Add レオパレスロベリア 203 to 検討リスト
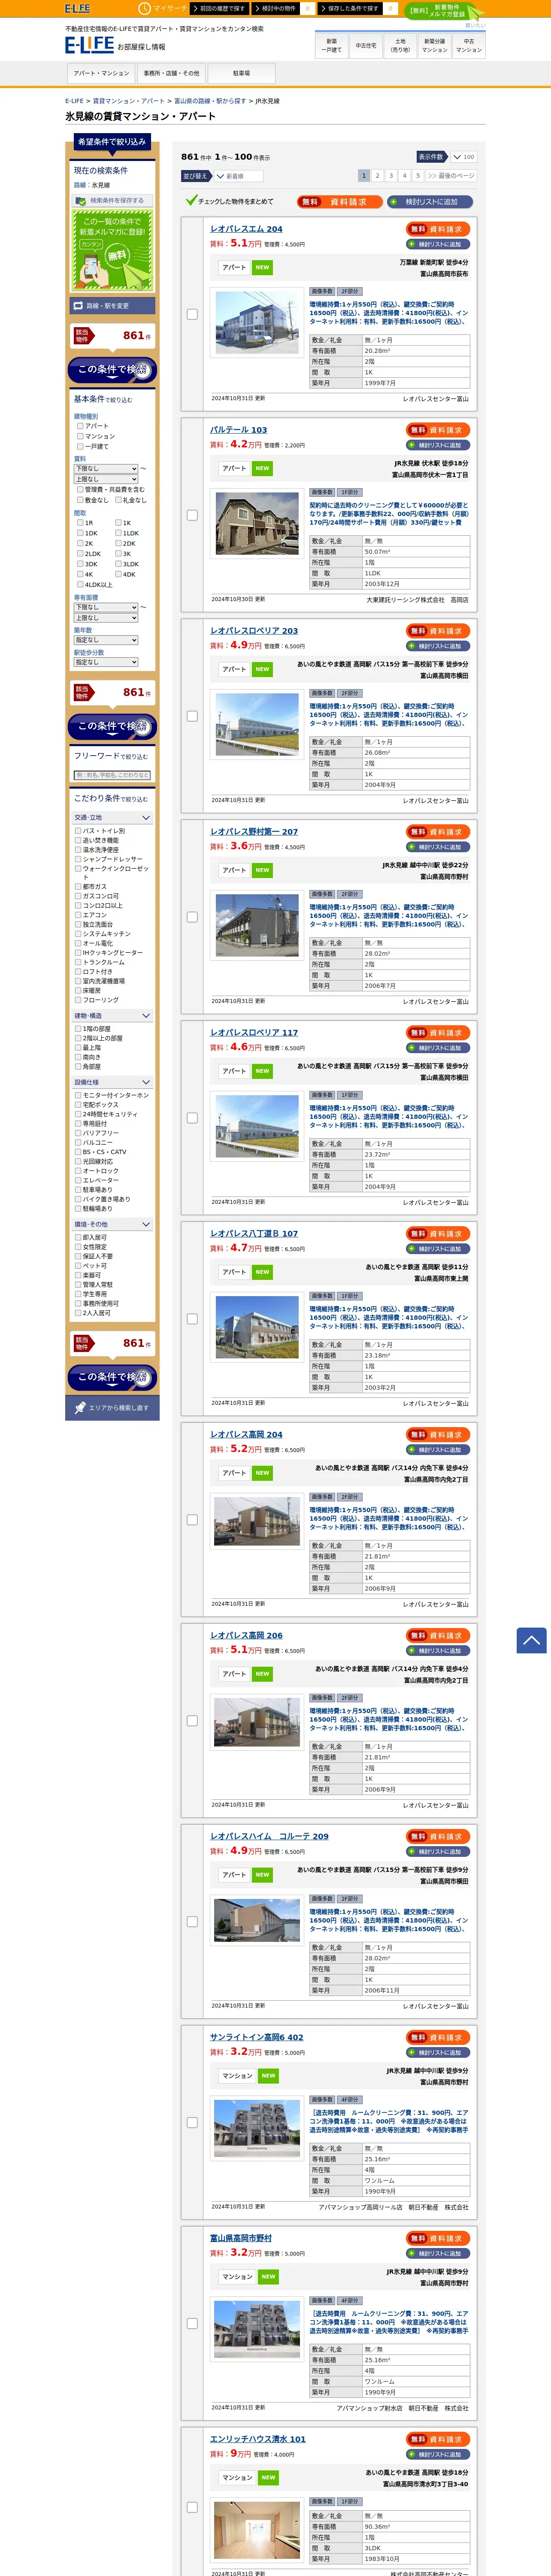 click(x=439, y=646)
